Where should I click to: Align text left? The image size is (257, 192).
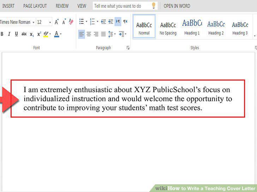(82, 34)
